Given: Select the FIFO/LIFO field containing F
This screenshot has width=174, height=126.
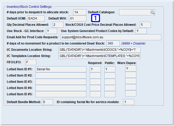Looking at the screenshot, I should (x=31, y=62).
